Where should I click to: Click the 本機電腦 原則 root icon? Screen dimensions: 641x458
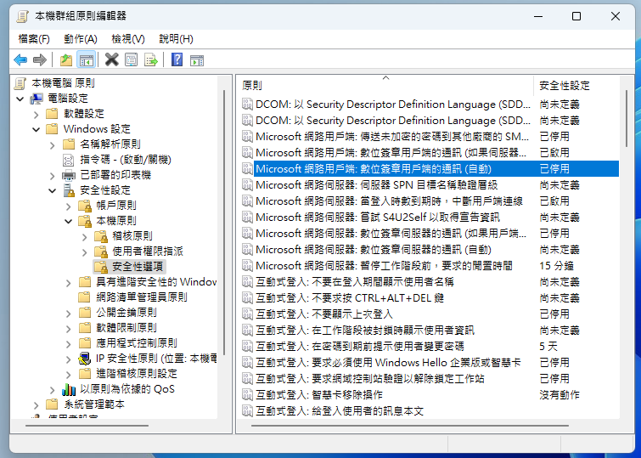pyautogui.click(x=20, y=83)
